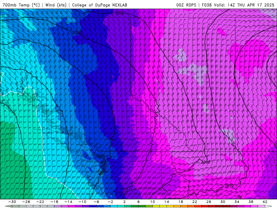Click the 0 label on the white dashed isotherm

pos(29,87)
